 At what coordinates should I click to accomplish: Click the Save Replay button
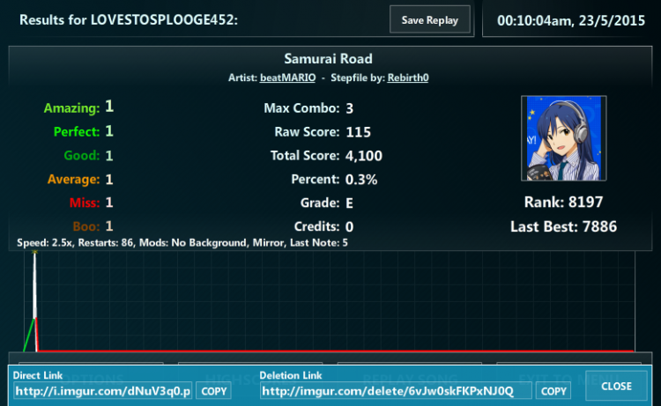(429, 19)
